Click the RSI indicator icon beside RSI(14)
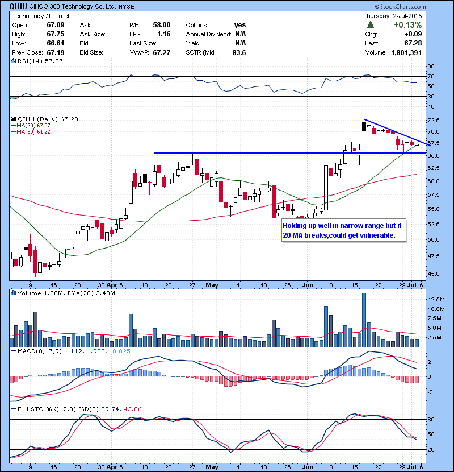Screen dimensions: 454x472 pyautogui.click(x=13, y=61)
